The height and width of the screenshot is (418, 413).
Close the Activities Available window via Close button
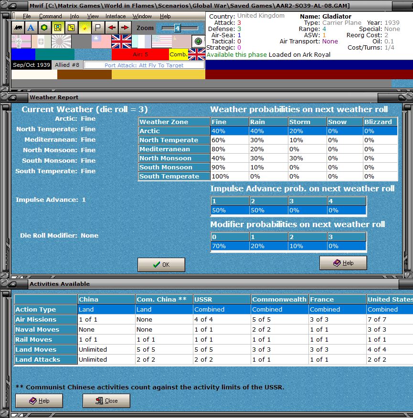pos(106,401)
